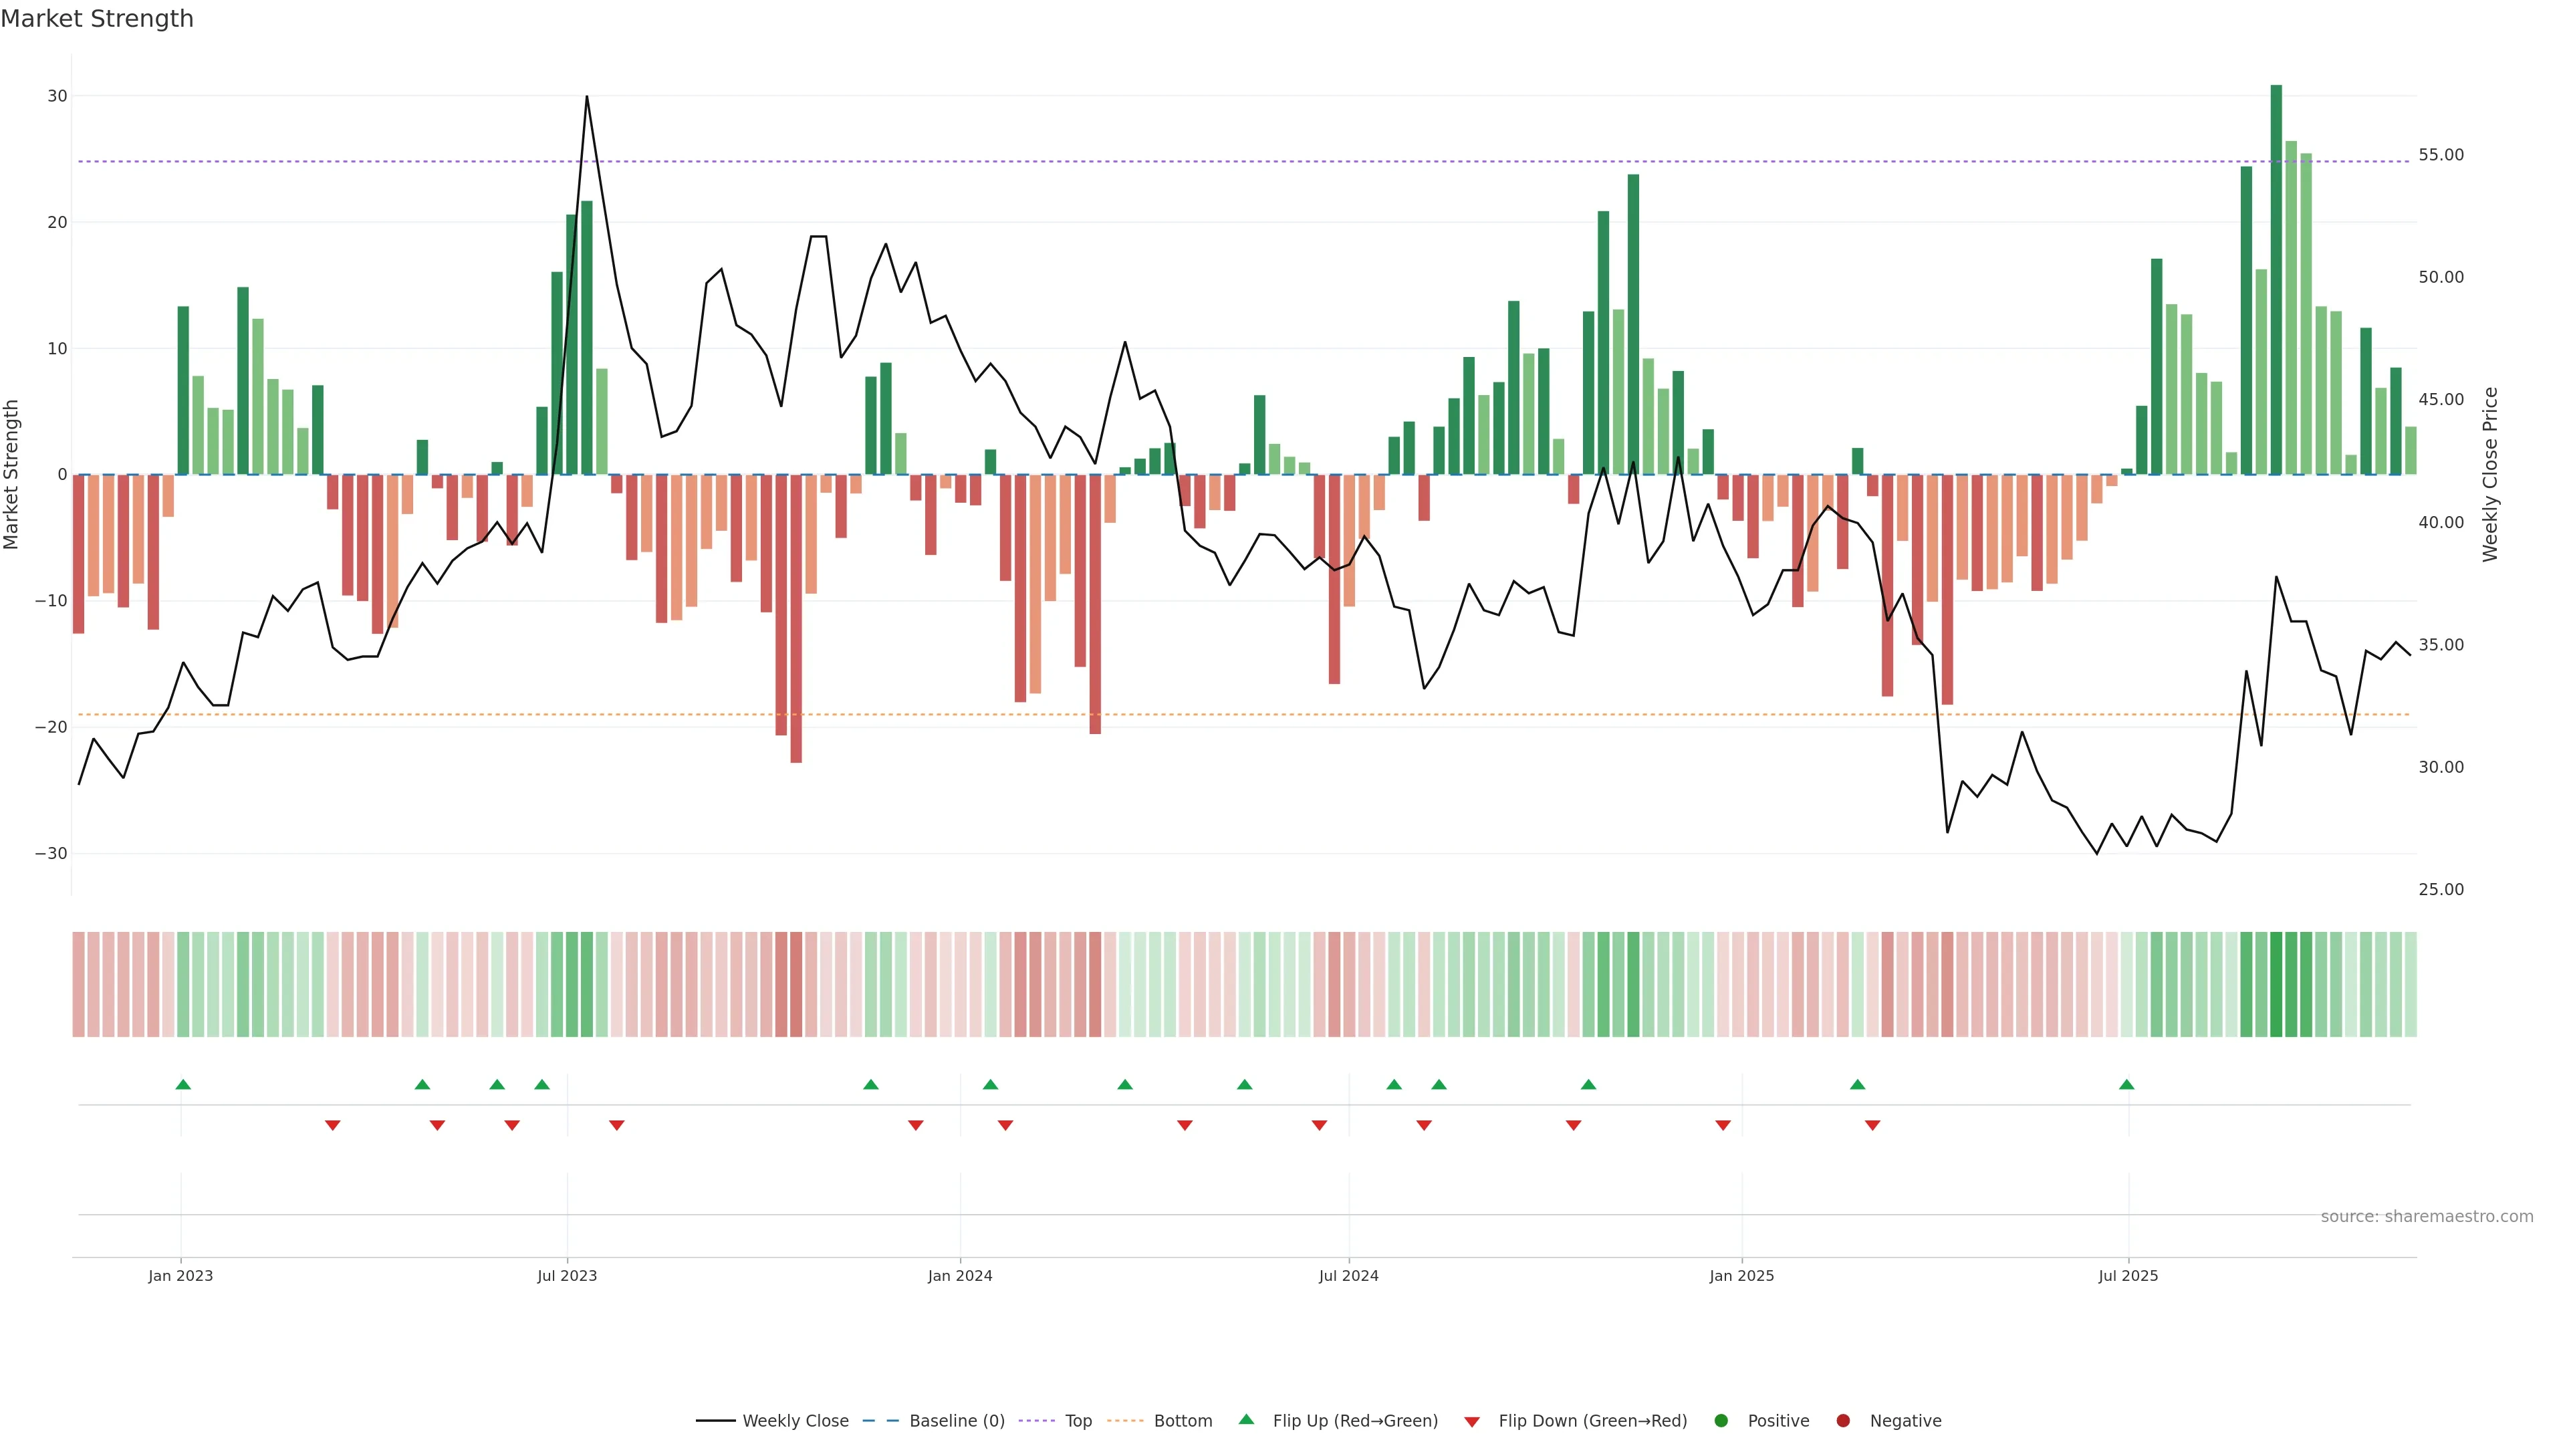This screenshot has width=2567, height=1444.
Task: Click the green Positive legend dot
Action: tap(1721, 1421)
